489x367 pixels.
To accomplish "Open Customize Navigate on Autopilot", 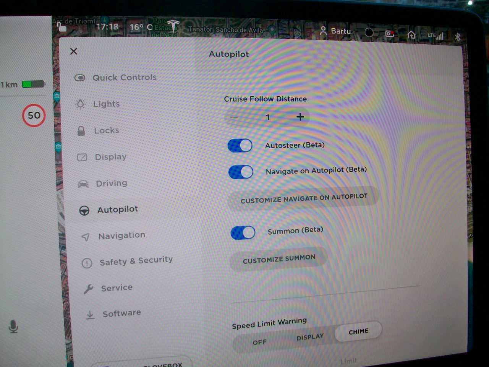I will coord(303,198).
